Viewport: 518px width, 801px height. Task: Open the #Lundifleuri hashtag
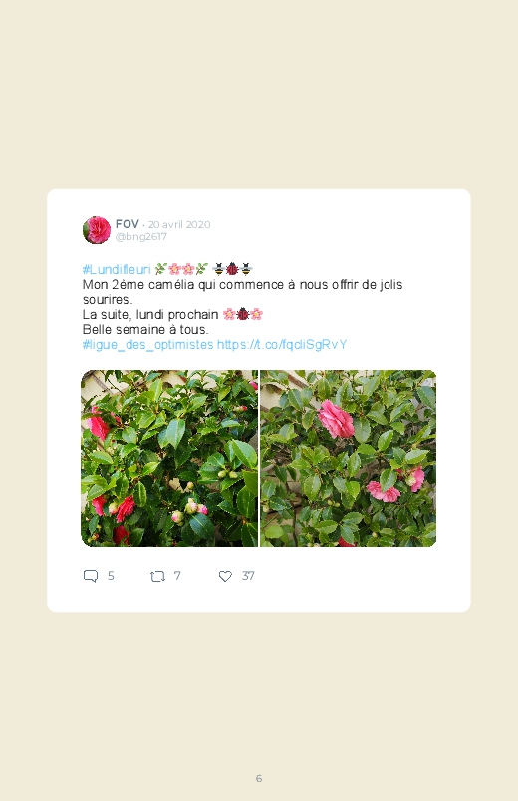117,269
